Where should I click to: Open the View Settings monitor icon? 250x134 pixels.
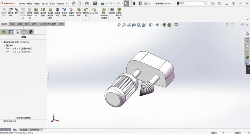coord(176,25)
